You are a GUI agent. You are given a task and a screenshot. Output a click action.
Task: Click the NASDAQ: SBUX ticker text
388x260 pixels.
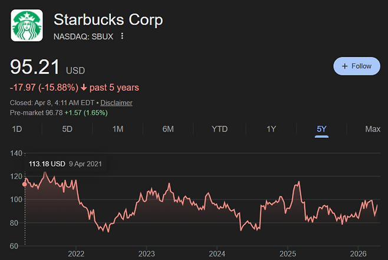point(84,36)
